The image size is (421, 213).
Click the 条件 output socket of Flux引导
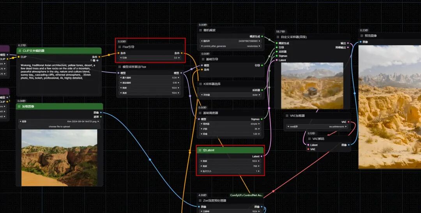[182, 53]
